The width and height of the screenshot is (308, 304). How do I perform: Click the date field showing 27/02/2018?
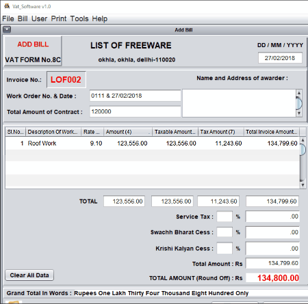[280, 58]
